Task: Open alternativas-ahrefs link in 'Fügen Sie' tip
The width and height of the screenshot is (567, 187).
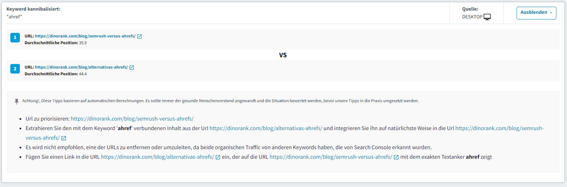Action: 157,157
